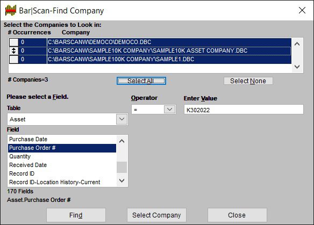Choose Received Date in the Field list
Screen dimensions: 314x225
pos(62,165)
